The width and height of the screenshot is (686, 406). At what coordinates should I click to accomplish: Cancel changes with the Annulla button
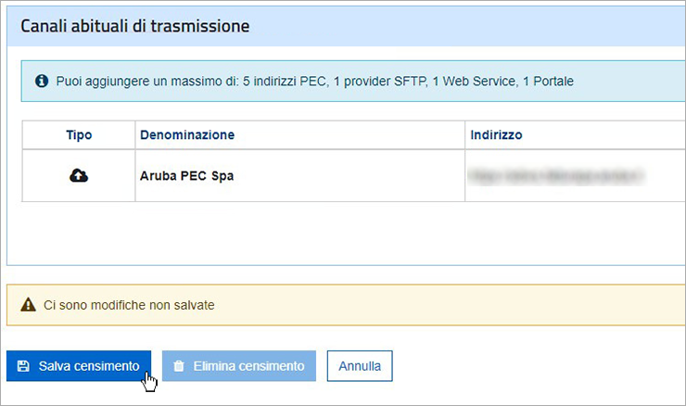pyautogui.click(x=360, y=366)
